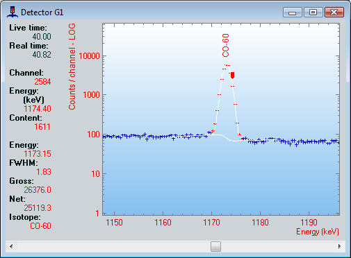Click the Channel value 2584
Viewport: 351px width, 258px height.
tap(42, 82)
